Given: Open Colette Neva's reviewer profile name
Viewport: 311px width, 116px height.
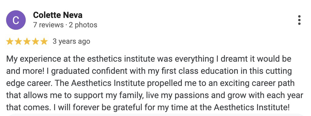Looking at the screenshot, I should [58, 15].
